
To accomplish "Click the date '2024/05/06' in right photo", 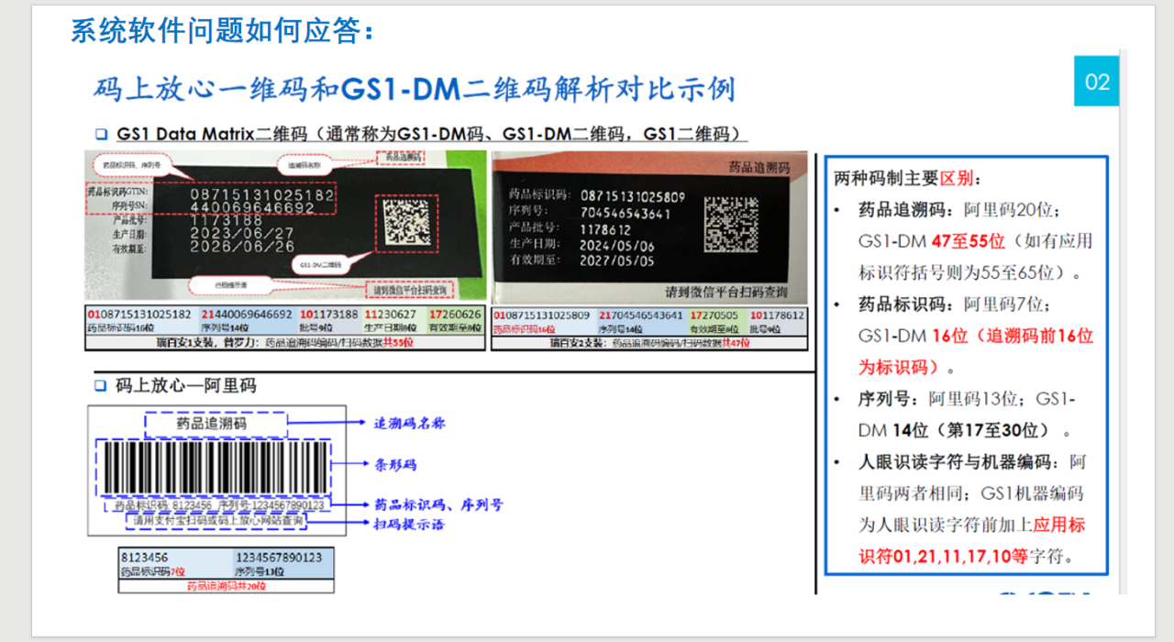I will (616, 245).
